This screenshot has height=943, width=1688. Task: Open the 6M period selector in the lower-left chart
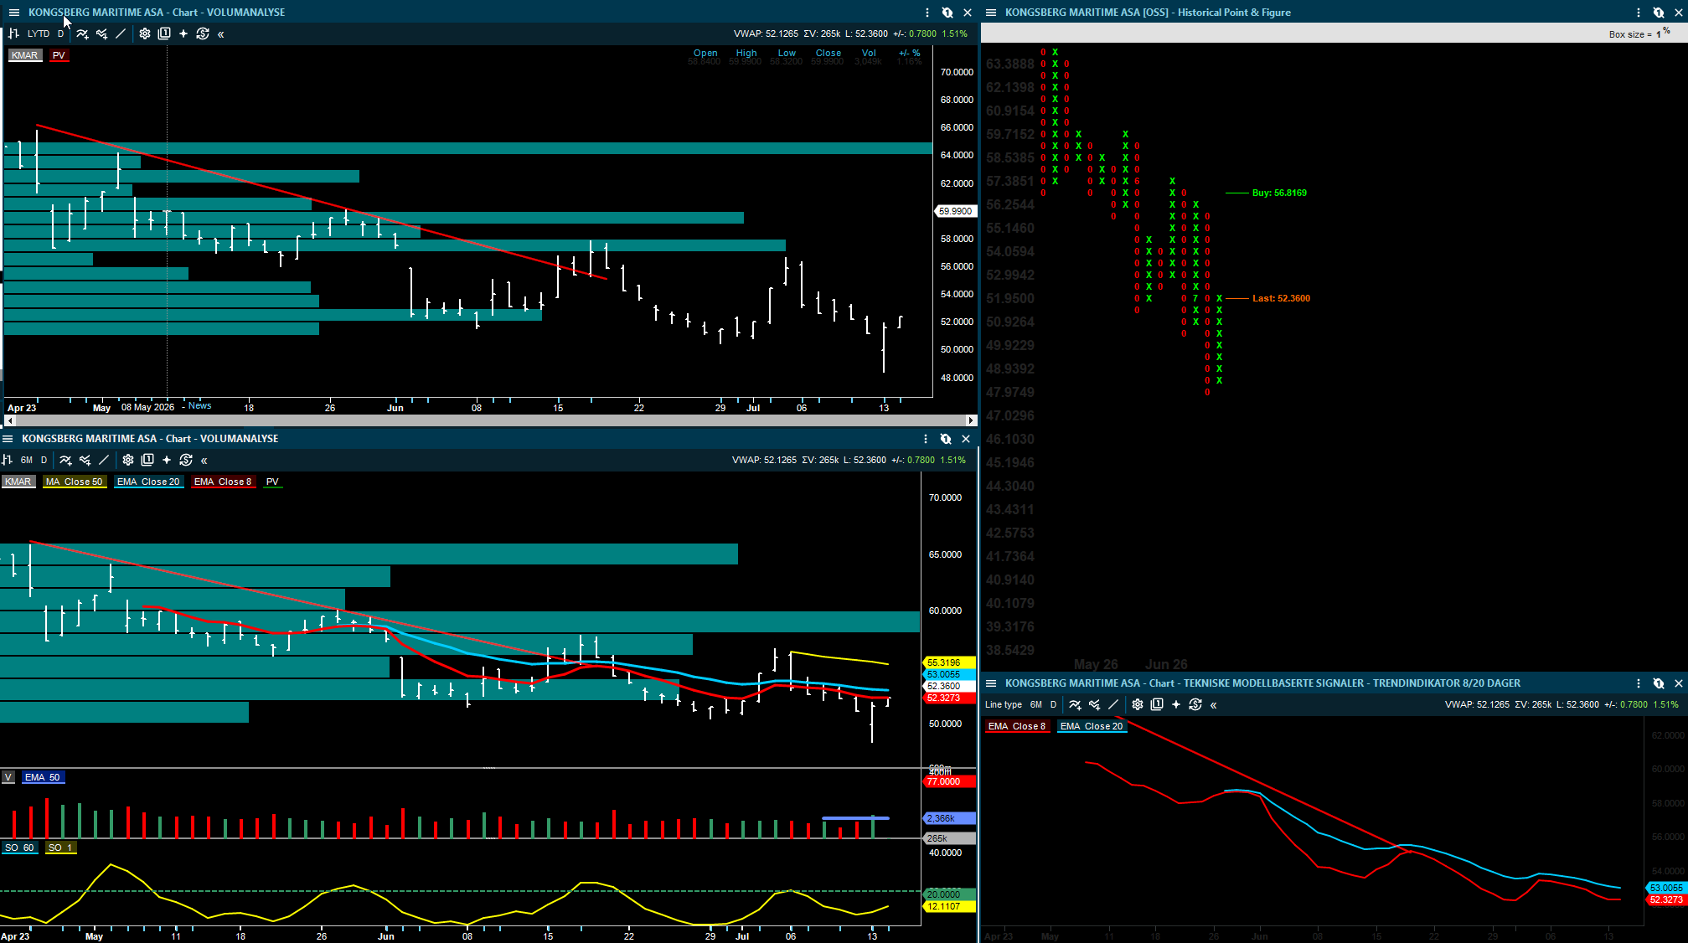pyautogui.click(x=27, y=460)
